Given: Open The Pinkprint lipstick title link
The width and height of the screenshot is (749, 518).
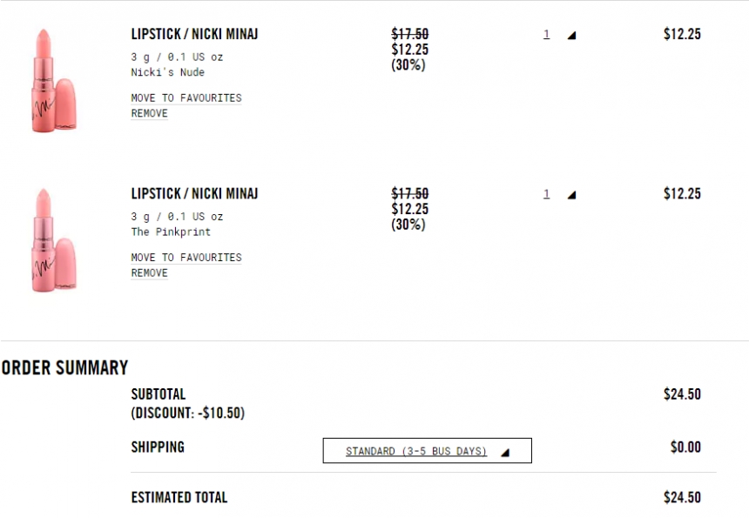Looking at the screenshot, I should [194, 193].
